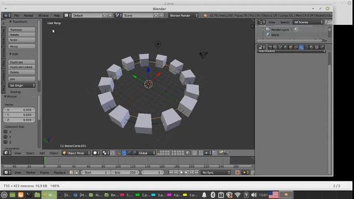Open the Object Constraints tab icon
Screen dimensions: 354x199
(296, 47)
